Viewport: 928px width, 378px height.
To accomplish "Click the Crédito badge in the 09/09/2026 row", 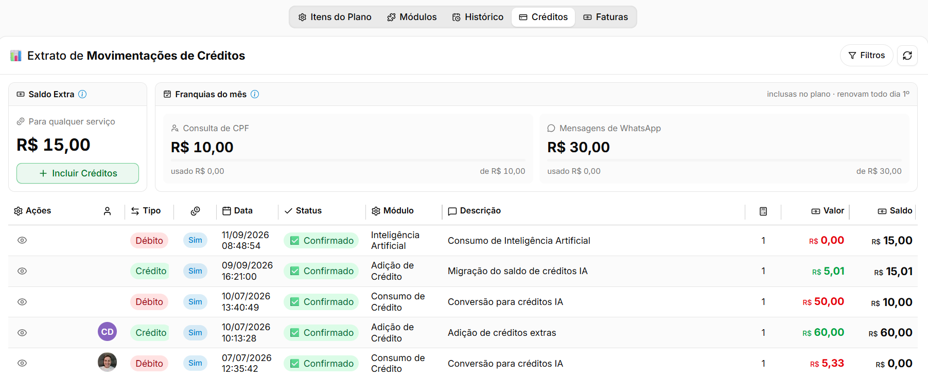I will pyautogui.click(x=151, y=271).
